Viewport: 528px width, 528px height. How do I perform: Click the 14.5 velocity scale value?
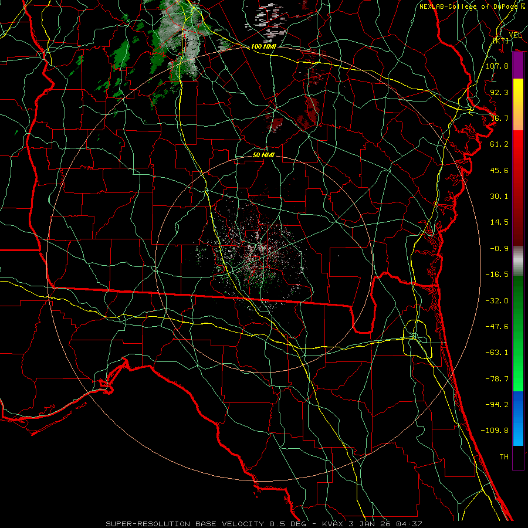[x=499, y=222]
